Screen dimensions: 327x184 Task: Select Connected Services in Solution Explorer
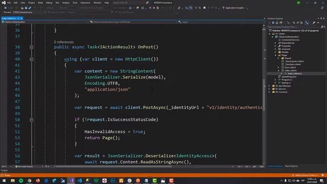point(290,40)
